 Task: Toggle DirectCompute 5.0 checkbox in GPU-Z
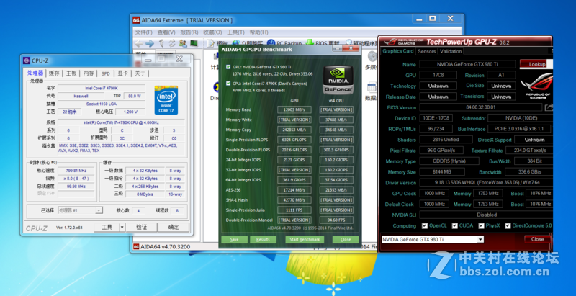pyautogui.click(x=508, y=225)
